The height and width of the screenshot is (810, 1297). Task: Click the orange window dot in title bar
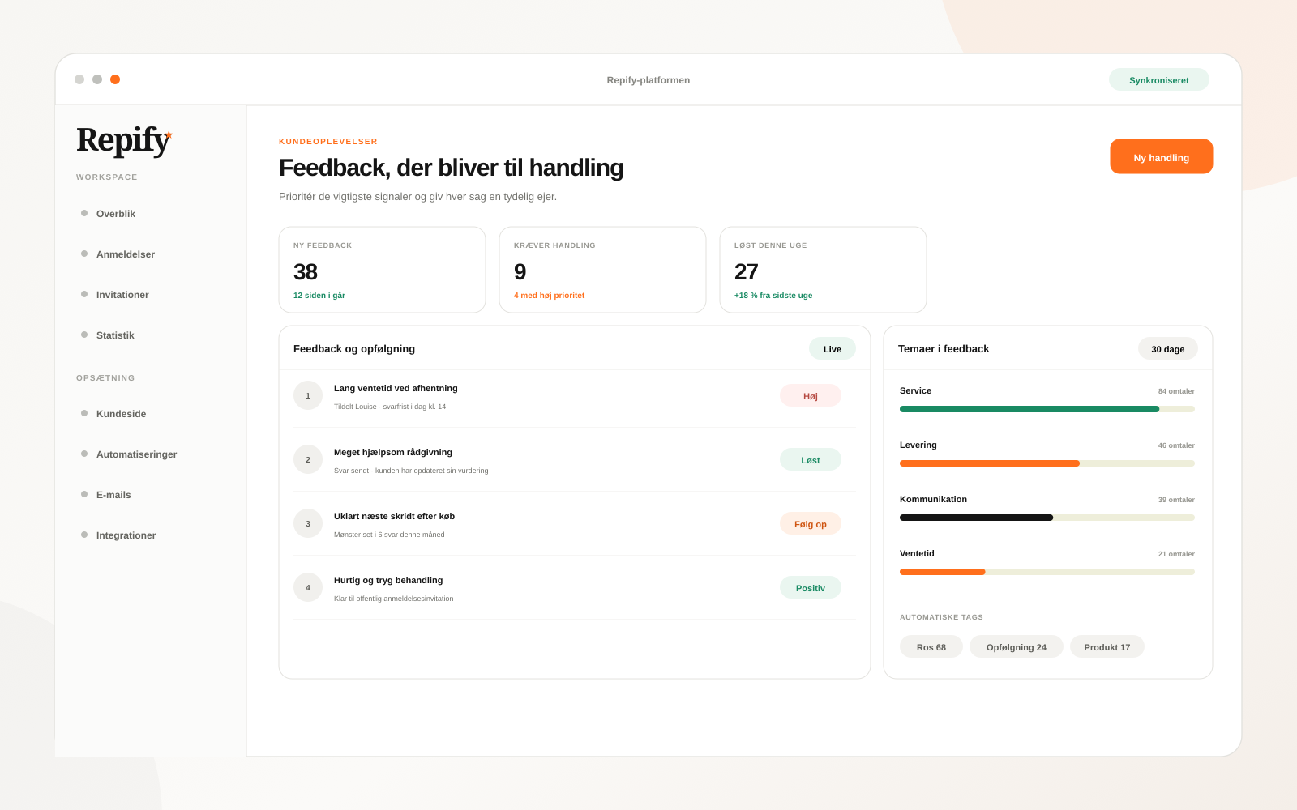pyautogui.click(x=115, y=79)
